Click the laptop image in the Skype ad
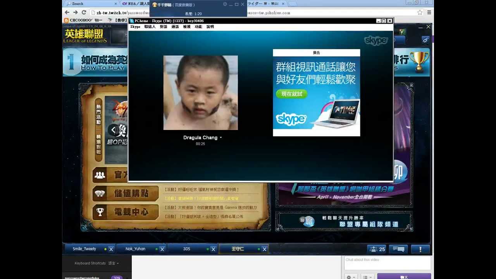Image resolution: width=496 pixels, height=279 pixels. [x=336, y=113]
